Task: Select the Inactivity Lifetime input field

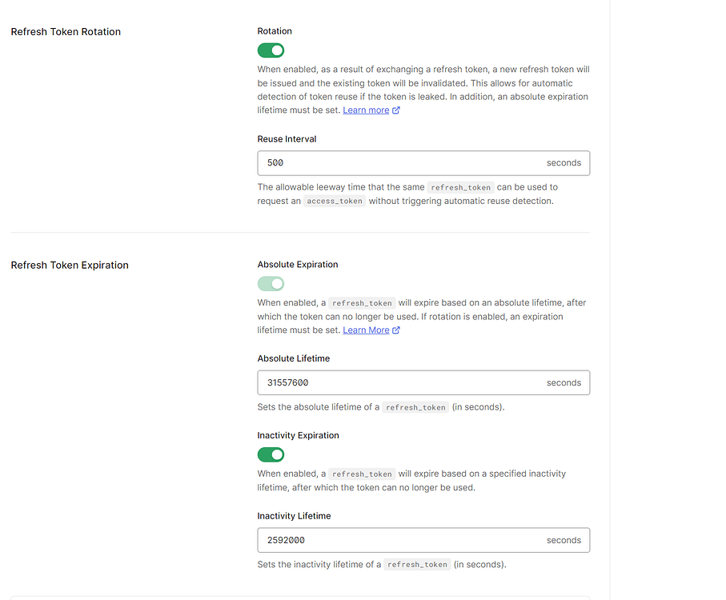Action: (x=400, y=540)
